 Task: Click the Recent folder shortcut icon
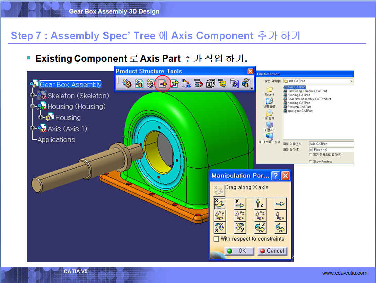tap(269, 91)
